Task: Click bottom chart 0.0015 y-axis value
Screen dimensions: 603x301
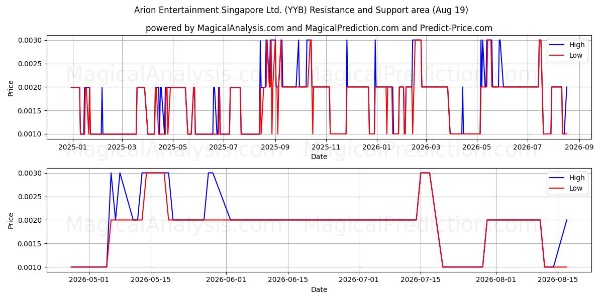Action: click(31, 244)
